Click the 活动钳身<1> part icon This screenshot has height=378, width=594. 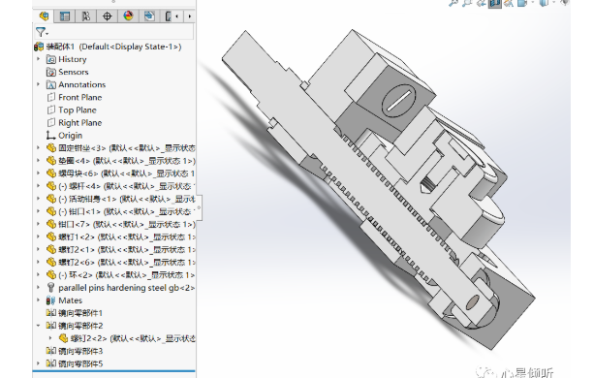tap(51, 199)
